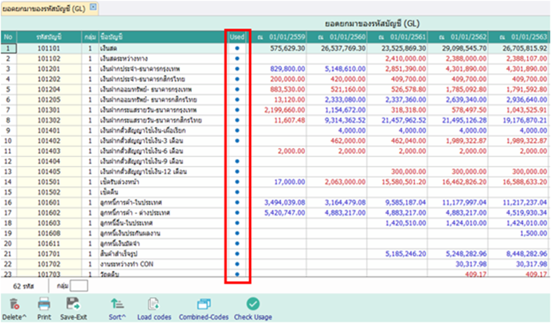551x323 pixels.
Task: Click the amount 26,537,769.30
Action: point(343,48)
